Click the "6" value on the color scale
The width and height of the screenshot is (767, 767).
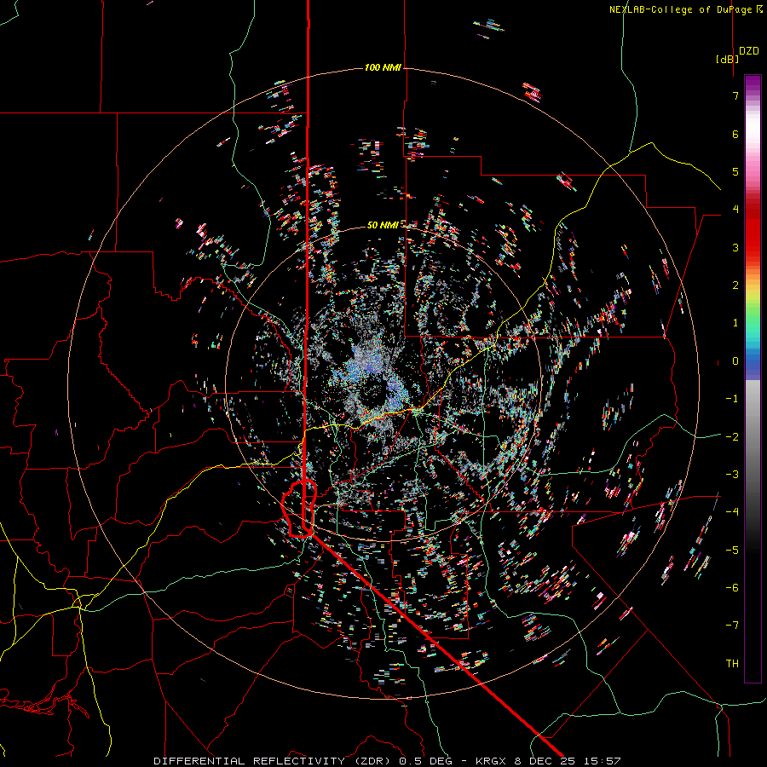click(735, 134)
